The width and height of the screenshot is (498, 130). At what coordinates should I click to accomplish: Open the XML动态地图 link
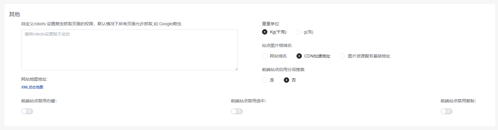pyautogui.click(x=32, y=87)
